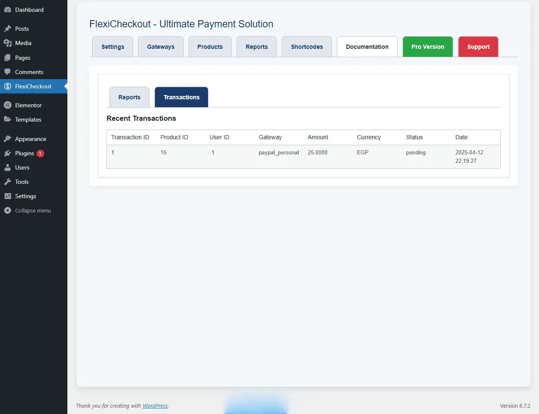Image resolution: width=539 pixels, height=414 pixels.
Task: Click the Version 6.7.2 footer text
Action: (515, 406)
